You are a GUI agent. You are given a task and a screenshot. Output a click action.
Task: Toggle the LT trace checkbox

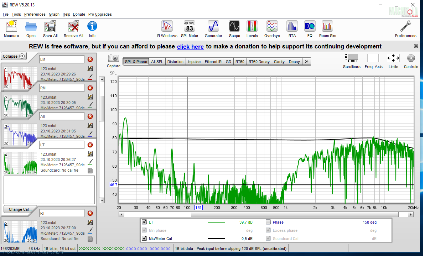[145, 222]
